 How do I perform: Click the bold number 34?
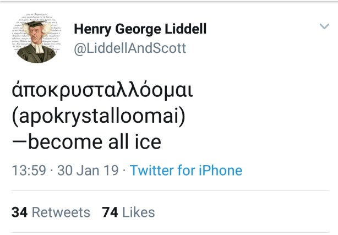pos(19,212)
